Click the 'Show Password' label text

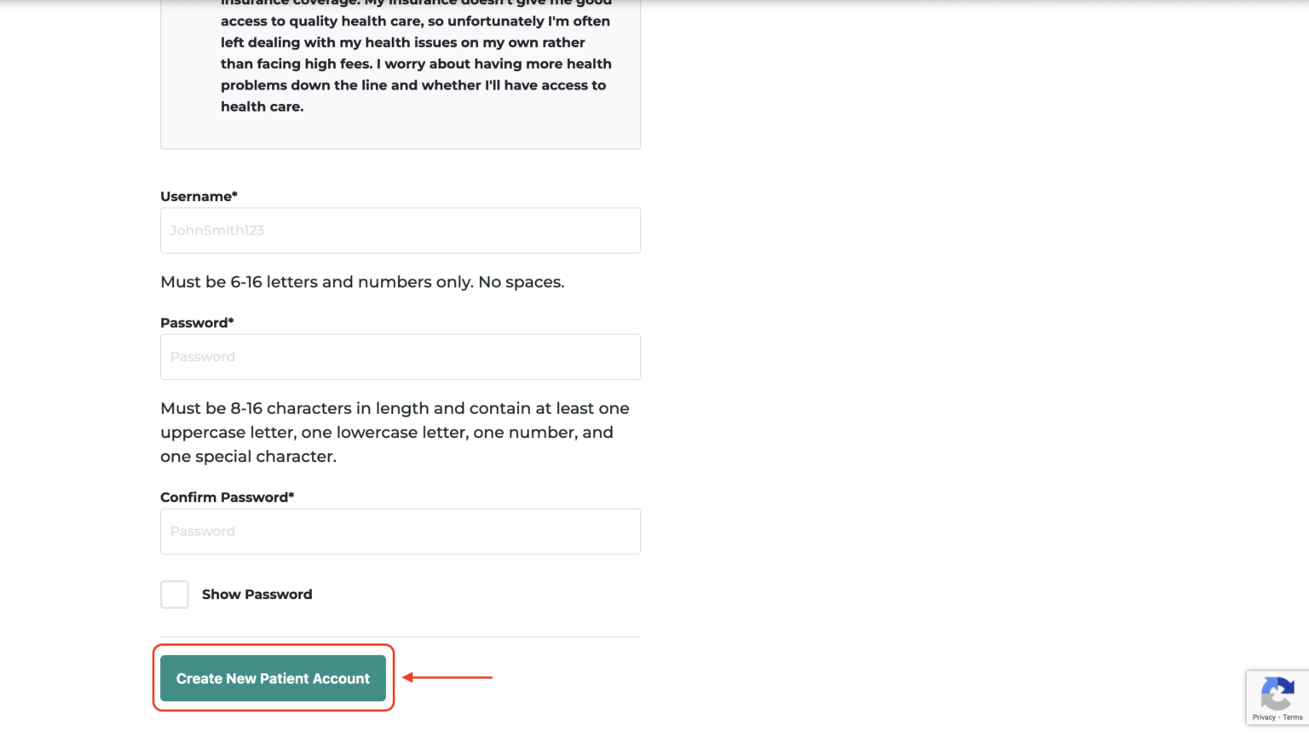(x=257, y=595)
